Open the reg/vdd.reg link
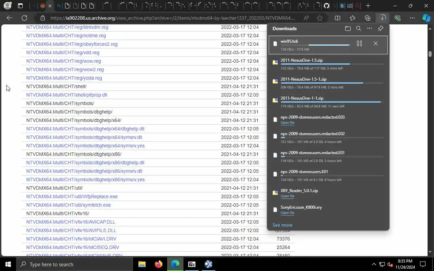Image resolution: width=434 pixels, height=271 pixels. [x=63, y=53]
